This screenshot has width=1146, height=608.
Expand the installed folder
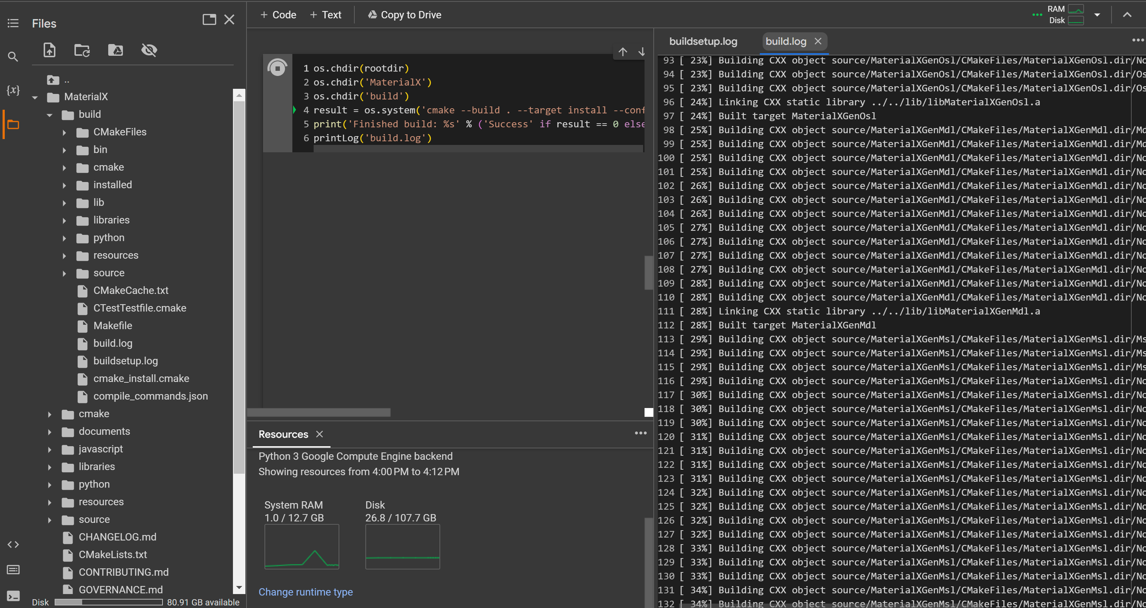[x=65, y=185]
